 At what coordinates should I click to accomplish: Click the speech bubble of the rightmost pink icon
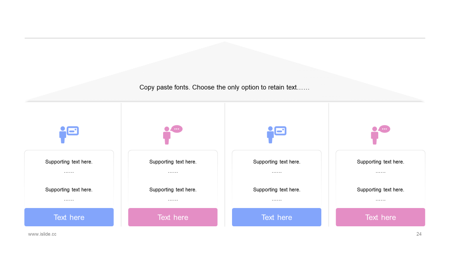(x=384, y=129)
